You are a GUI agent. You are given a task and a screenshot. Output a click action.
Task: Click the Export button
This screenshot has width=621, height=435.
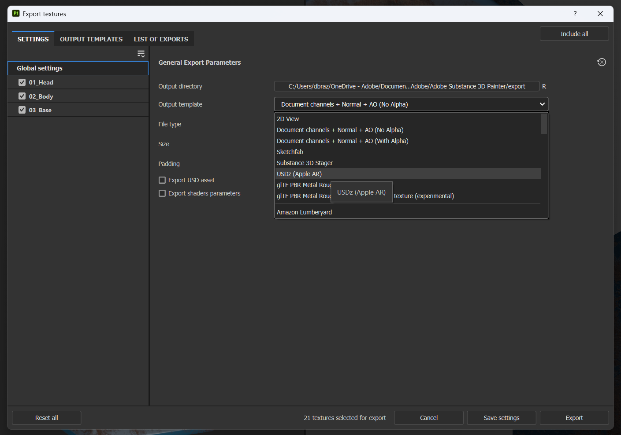point(574,417)
